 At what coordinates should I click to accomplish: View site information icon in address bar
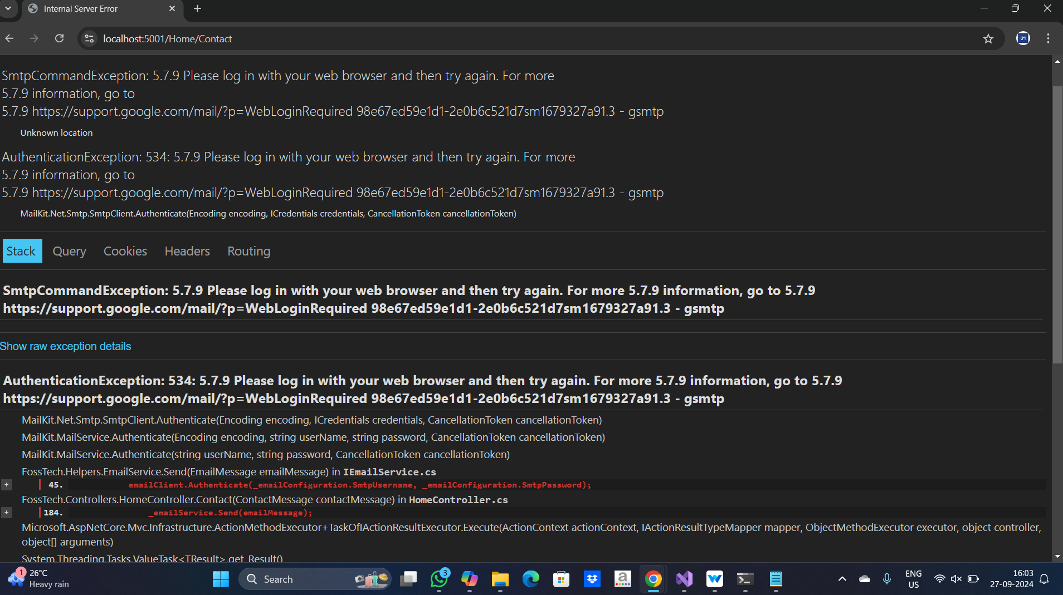[89, 38]
